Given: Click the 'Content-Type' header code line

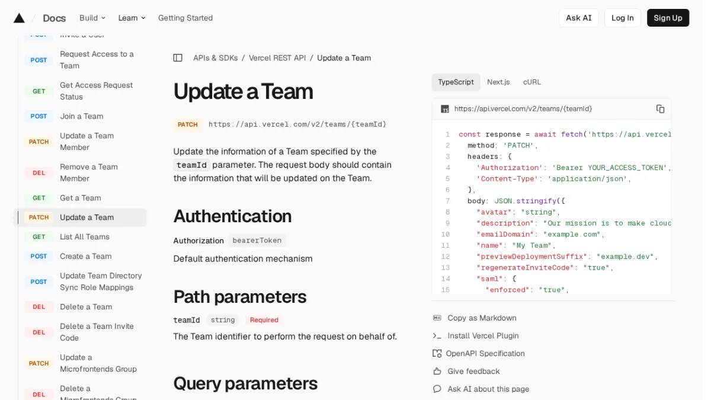Looking at the screenshot, I should [x=554, y=179].
